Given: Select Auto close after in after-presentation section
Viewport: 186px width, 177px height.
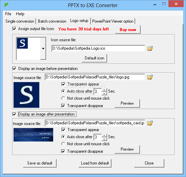Looking at the screenshot, I should 63,137.
